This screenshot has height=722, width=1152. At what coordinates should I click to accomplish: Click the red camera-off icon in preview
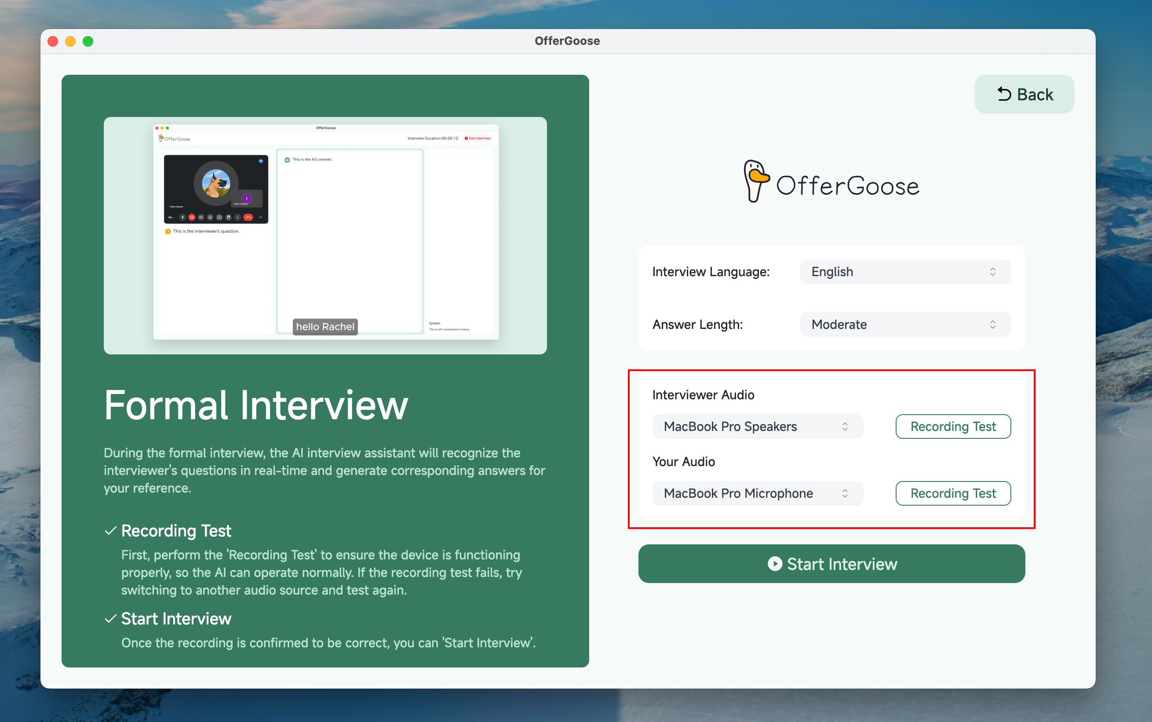[191, 217]
